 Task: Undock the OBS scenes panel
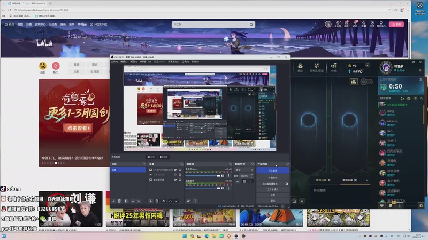pyautogui.click(x=144, y=164)
